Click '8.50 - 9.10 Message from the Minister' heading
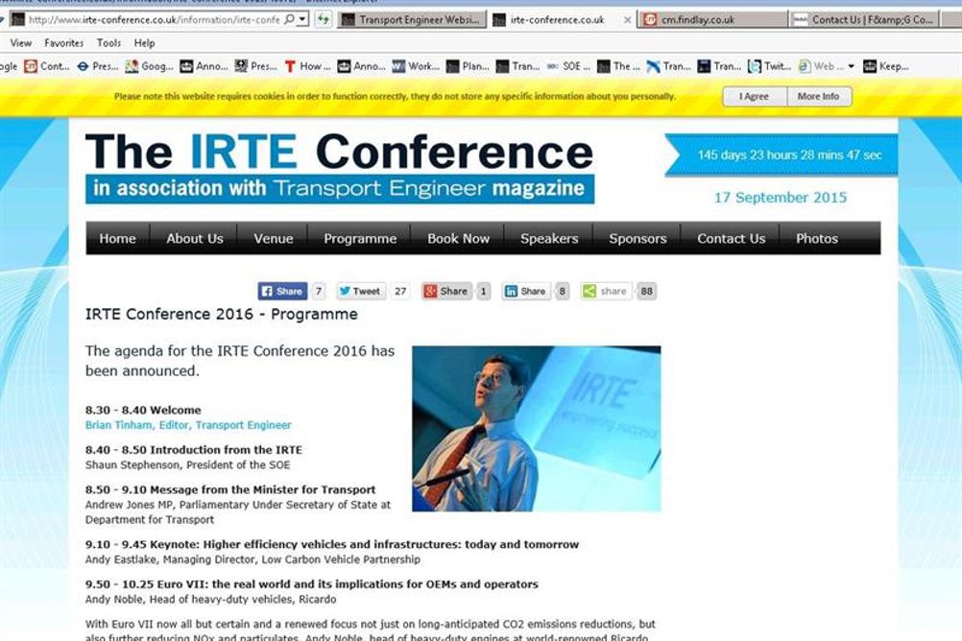 tap(230, 490)
